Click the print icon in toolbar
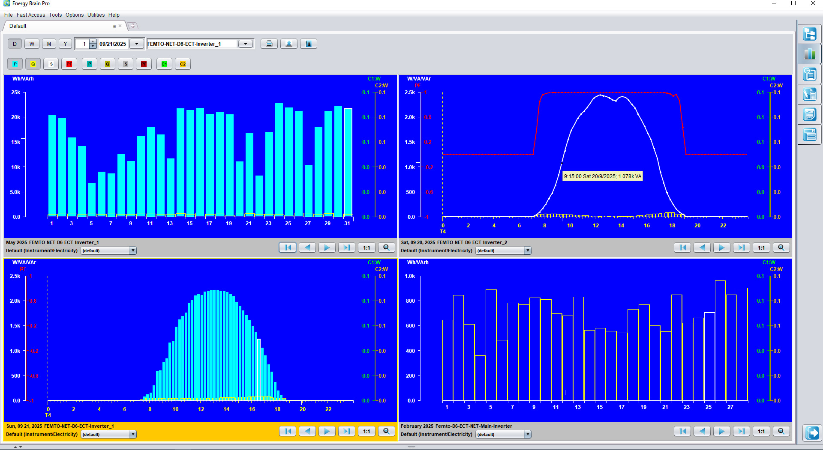This screenshot has width=823, height=450. pyautogui.click(x=269, y=44)
